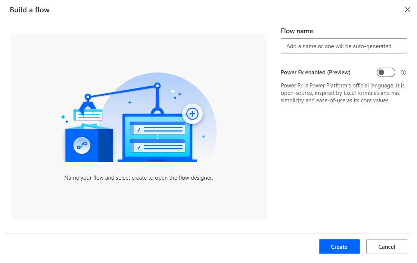Click the chart icon on the blue box

(82, 145)
